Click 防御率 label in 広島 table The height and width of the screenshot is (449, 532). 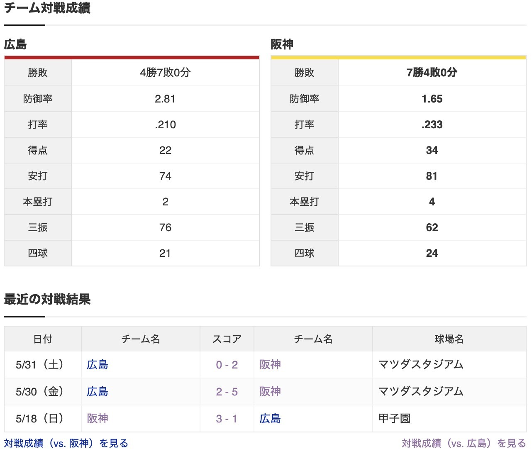[38, 99]
